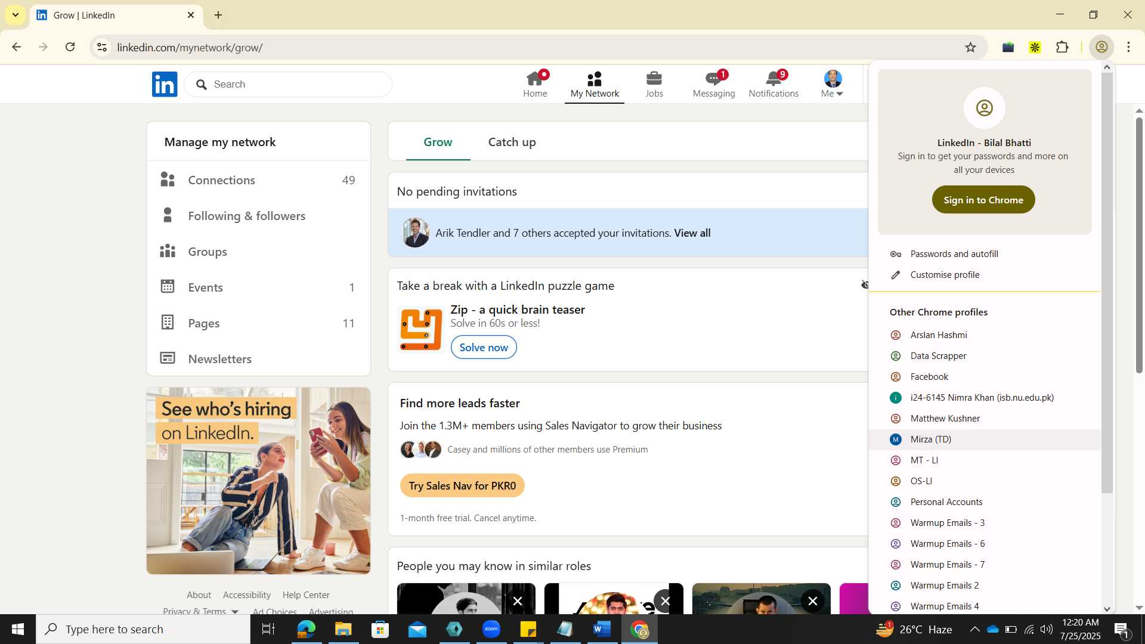1145x644 pixels.
Task: Dismiss second suggested person card
Action: [665, 601]
